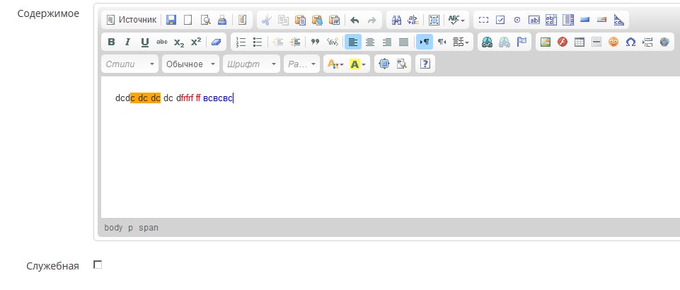Toggle Italic formatting

127,42
